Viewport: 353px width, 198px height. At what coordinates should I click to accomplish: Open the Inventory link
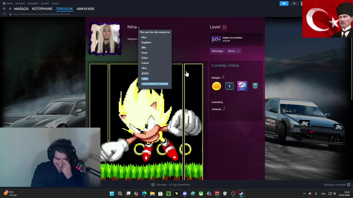(217, 102)
